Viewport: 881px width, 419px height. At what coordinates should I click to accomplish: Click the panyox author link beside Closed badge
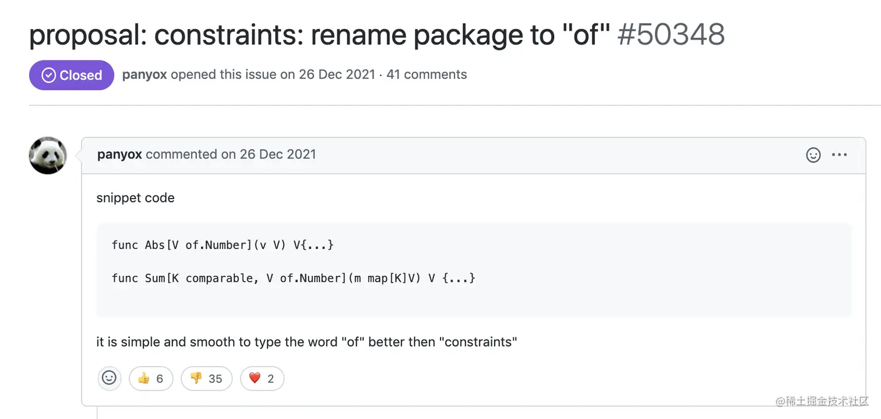coord(145,74)
